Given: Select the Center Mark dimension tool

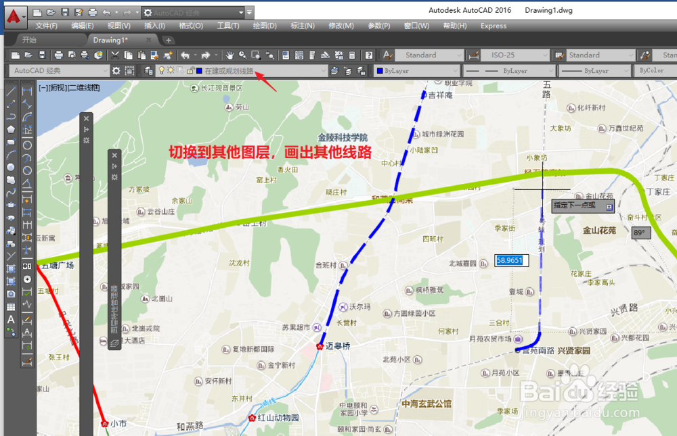Looking at the screenshot, I should (27, 279).
